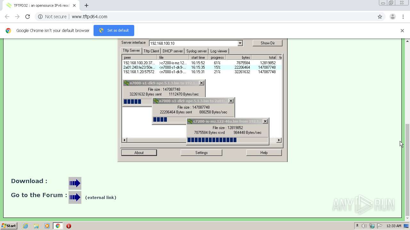
Task: Click the Show desktop taskbar button
Action: [x=406, y=226]
